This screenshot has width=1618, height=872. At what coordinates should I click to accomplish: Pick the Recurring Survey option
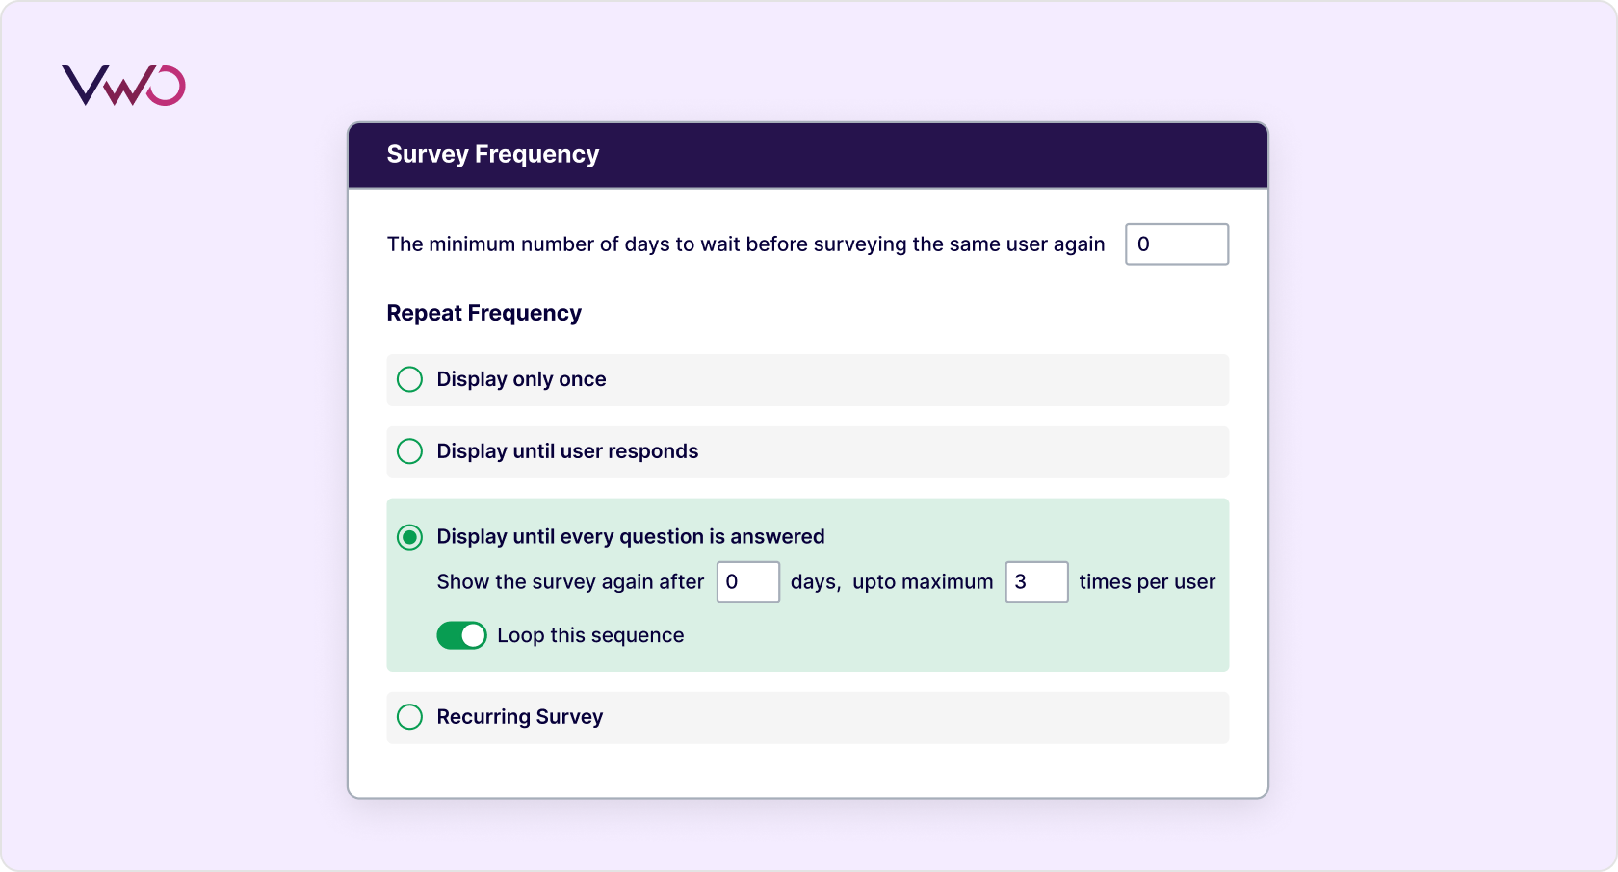(x=409, y=717)
